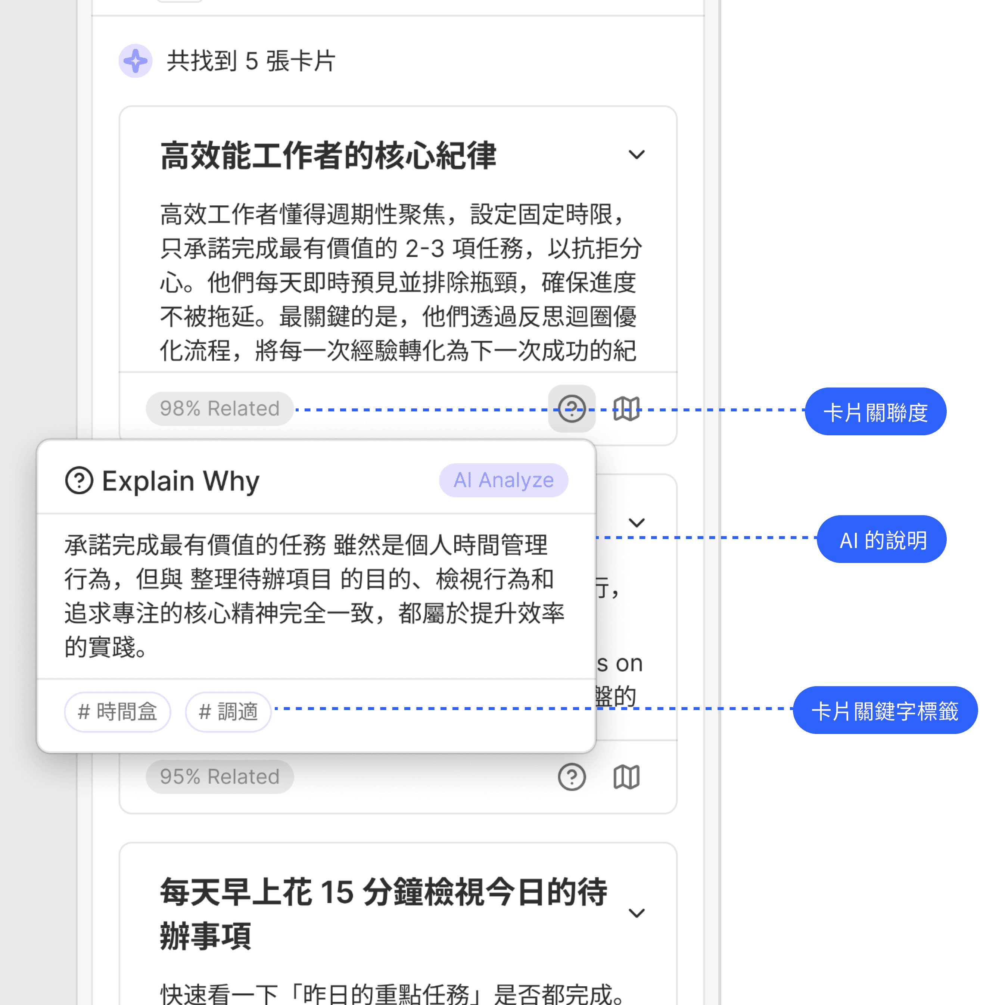
Task: Expand the 高效能工作者的核心紀律 card chevron
Action: (636, 155)
